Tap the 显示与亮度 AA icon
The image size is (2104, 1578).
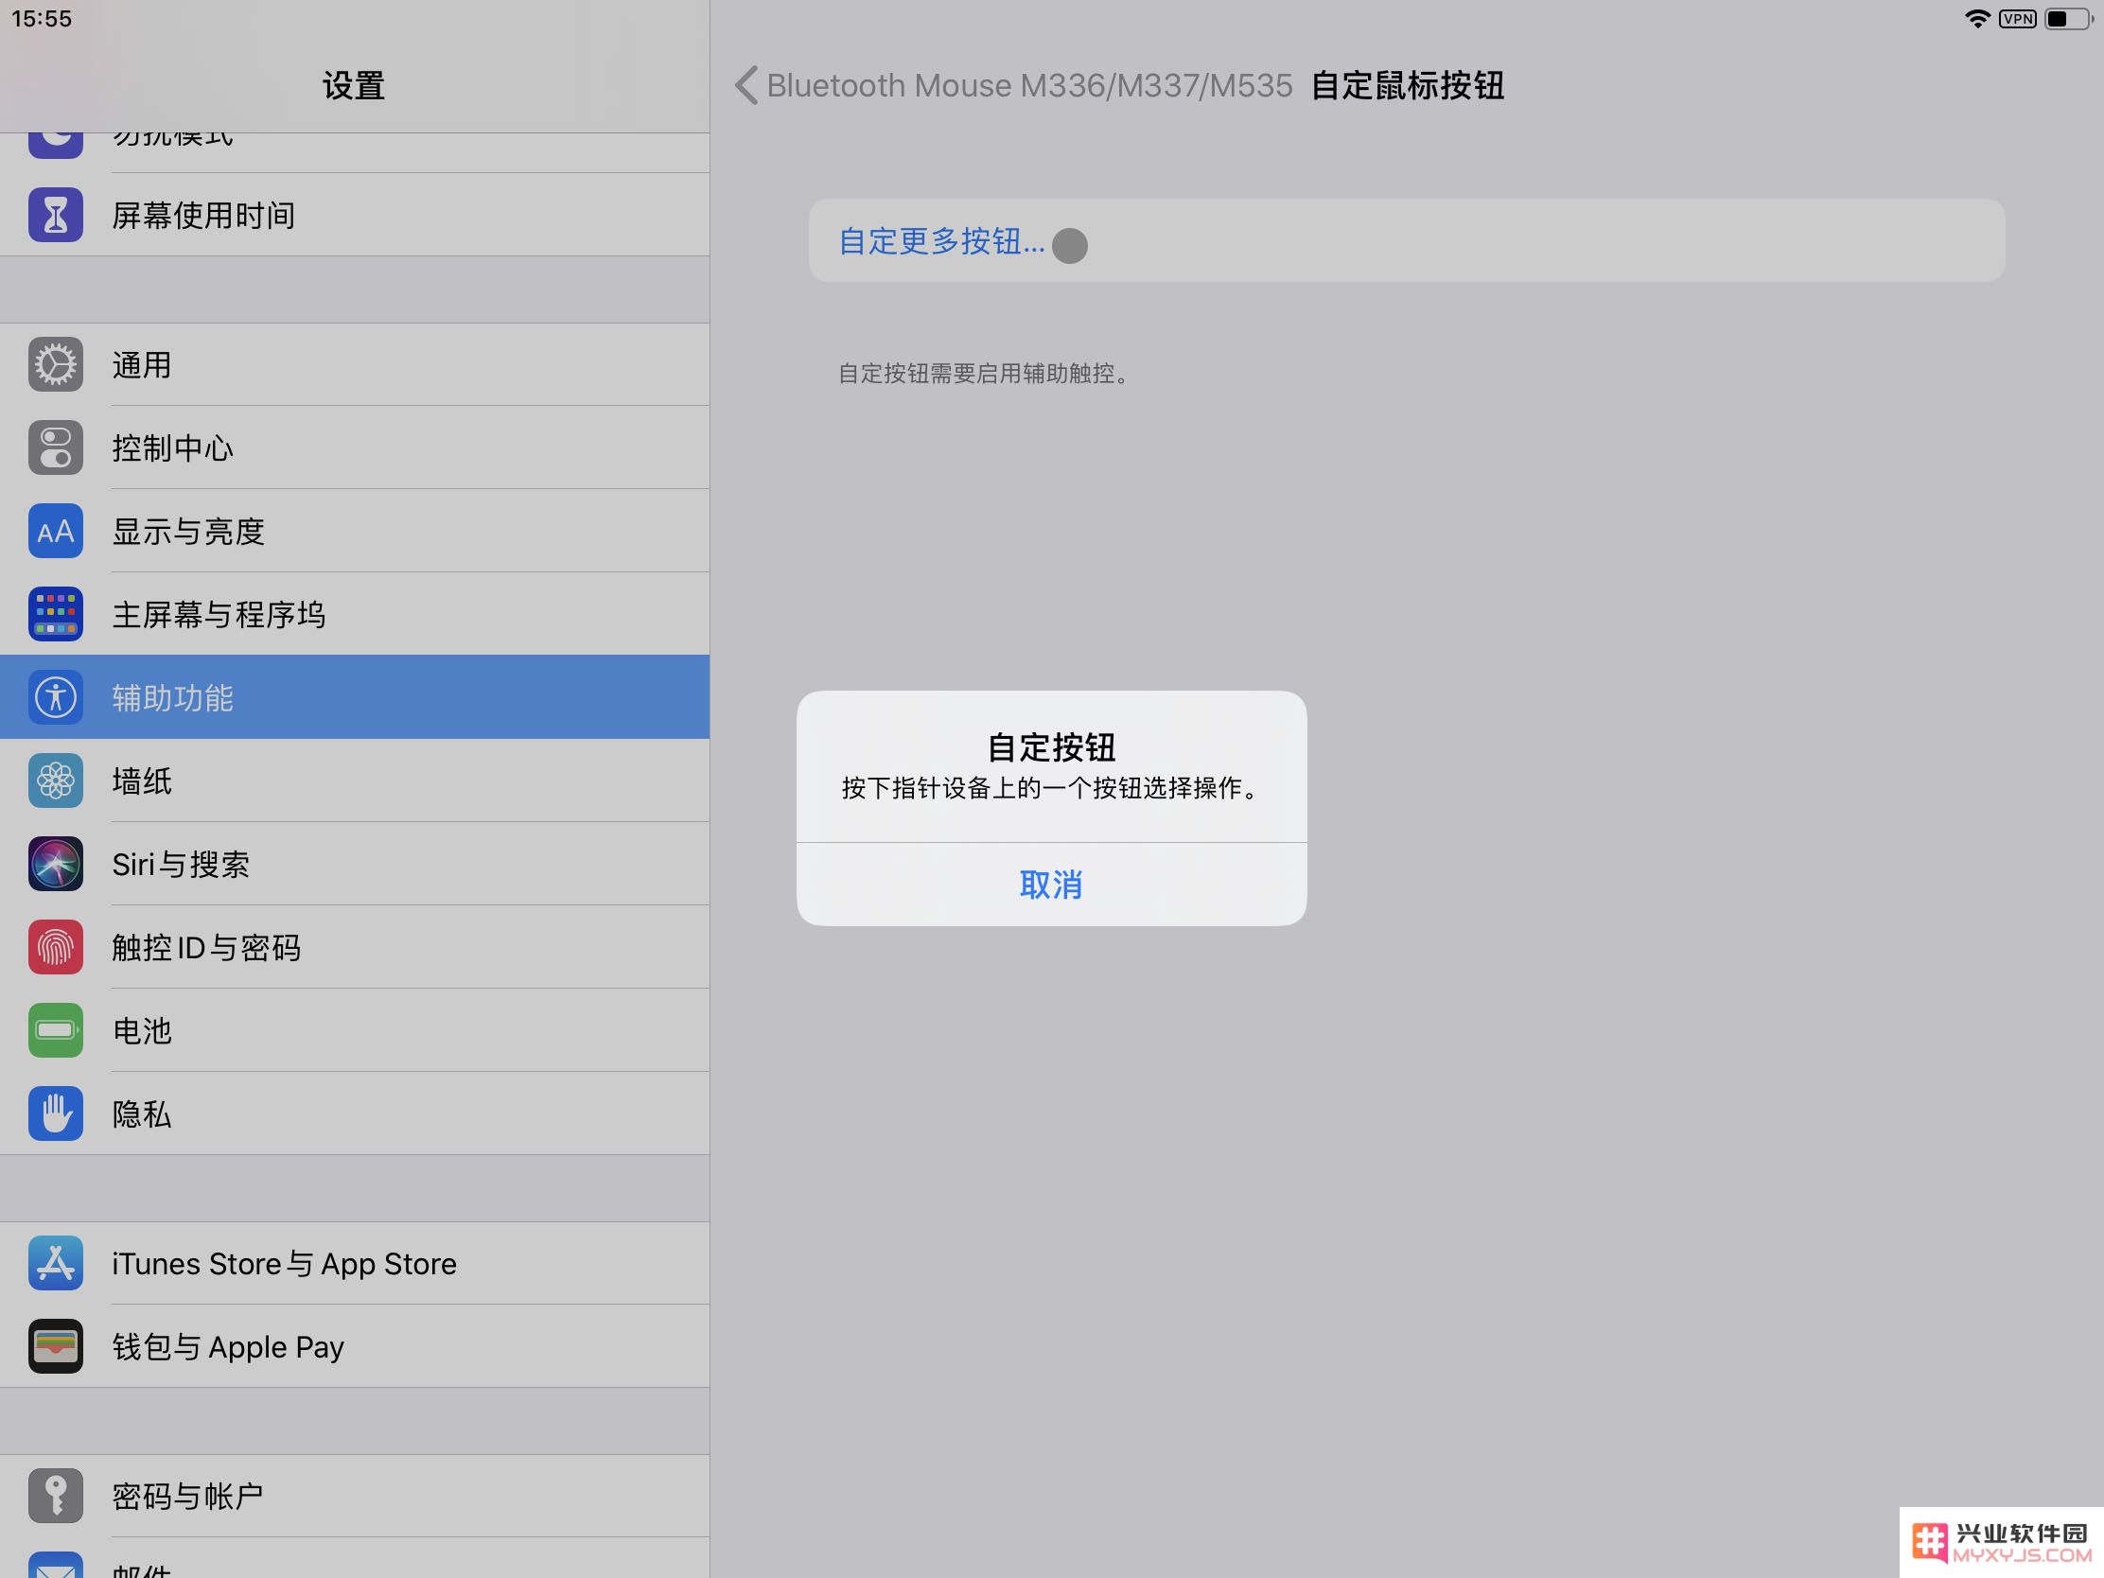click(x=55, y=531)
